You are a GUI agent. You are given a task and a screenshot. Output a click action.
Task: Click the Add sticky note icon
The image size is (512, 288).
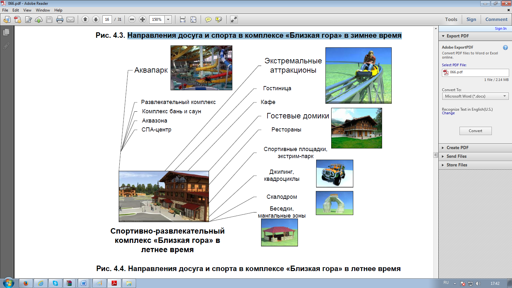pos(208,20)
